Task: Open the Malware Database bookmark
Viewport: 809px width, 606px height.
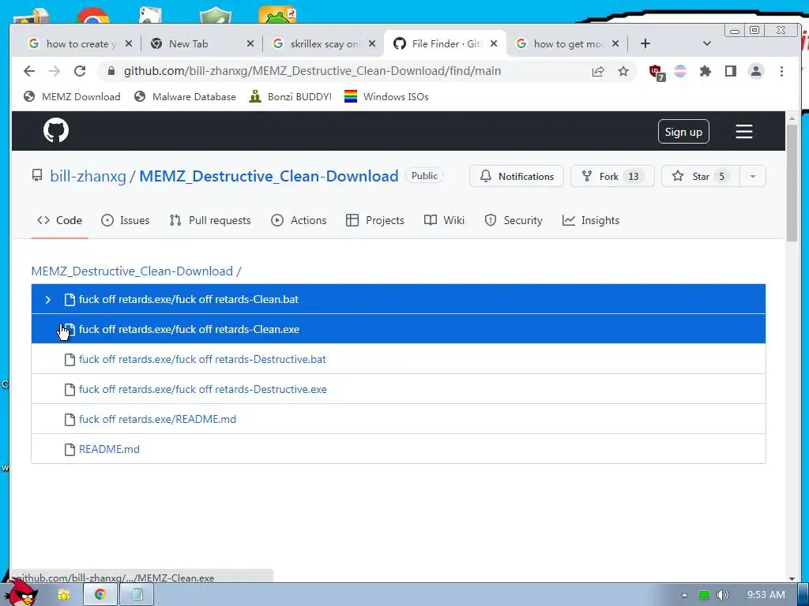Action: pos(185,97)
